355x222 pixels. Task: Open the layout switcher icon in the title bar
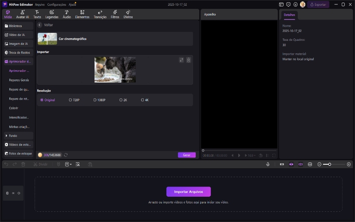pyautogui.click(x=281, y=4)
